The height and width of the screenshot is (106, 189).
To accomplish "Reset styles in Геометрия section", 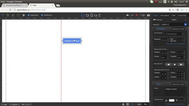I will 178,29.
